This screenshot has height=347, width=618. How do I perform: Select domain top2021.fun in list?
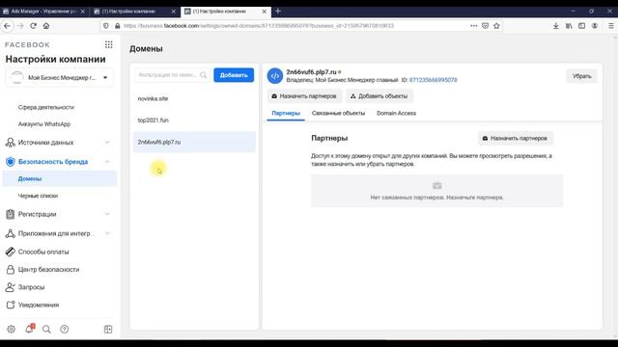point(194,120)
